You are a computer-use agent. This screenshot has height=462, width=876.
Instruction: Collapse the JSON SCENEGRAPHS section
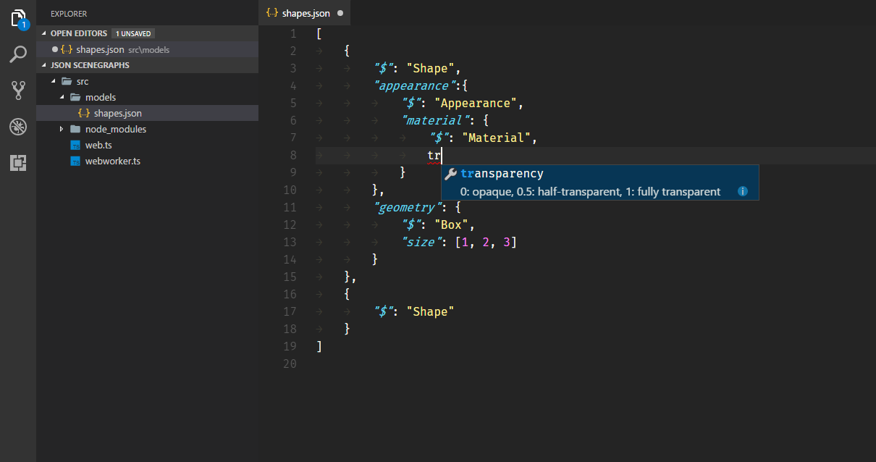(x=45, y=65)
